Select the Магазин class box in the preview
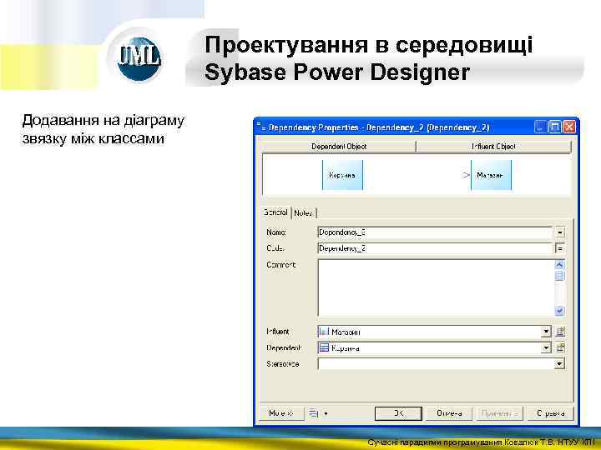 pyautogui.click(x=491, y=175)
